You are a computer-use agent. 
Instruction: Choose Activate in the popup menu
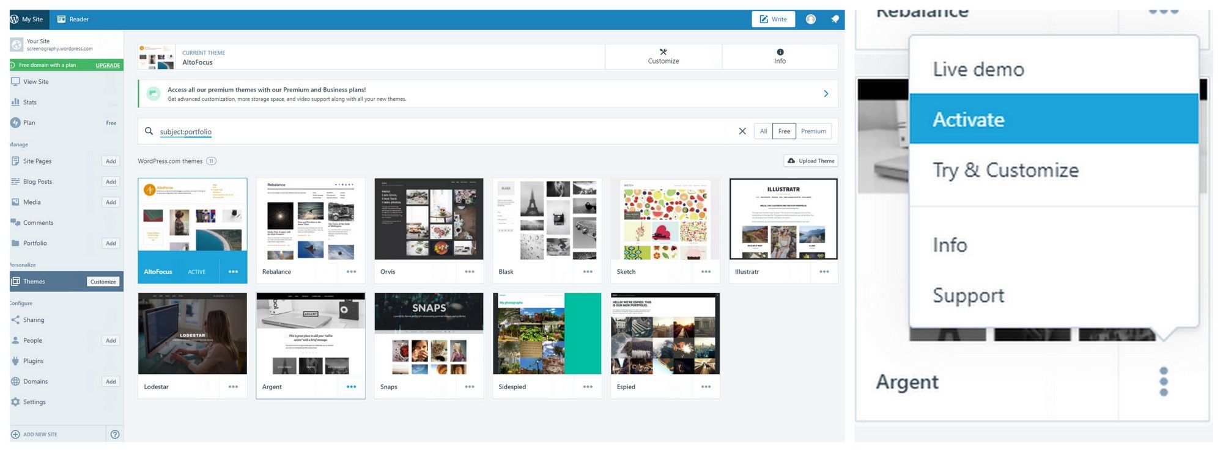tap(1054, 119)
